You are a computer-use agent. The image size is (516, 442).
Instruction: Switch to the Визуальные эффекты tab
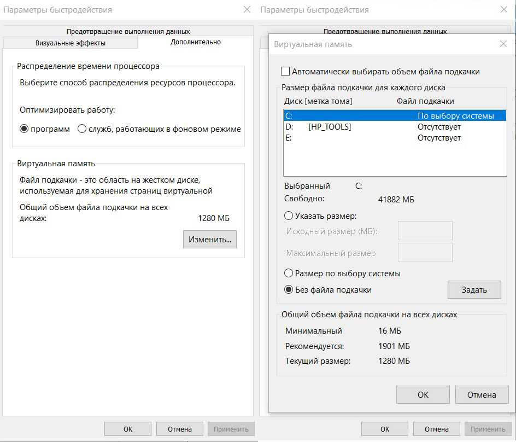[x=71, y=43]
